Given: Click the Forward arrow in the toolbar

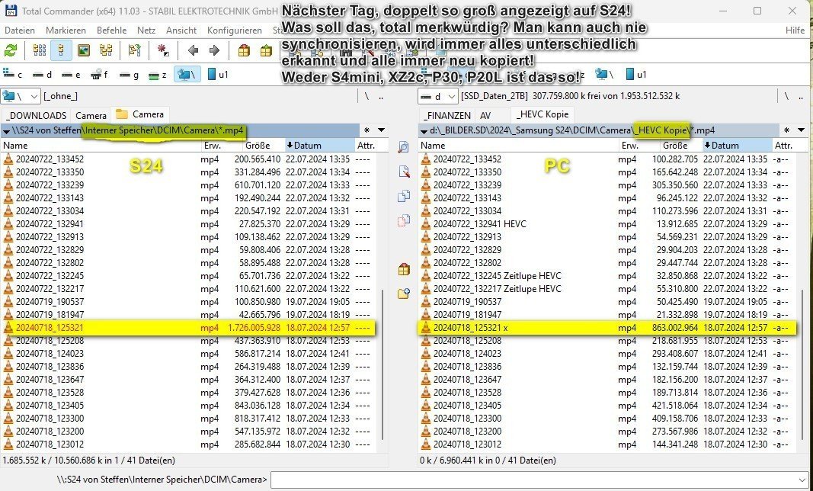Looking at the screenshot, I should coord(214,51).
